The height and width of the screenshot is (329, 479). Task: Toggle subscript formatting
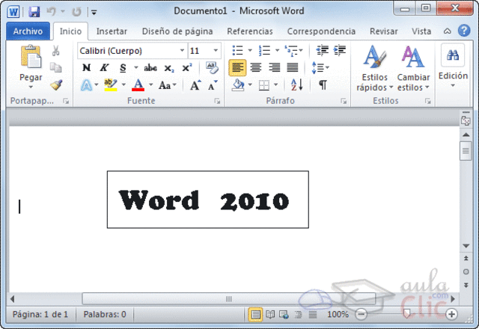[169, 68]
